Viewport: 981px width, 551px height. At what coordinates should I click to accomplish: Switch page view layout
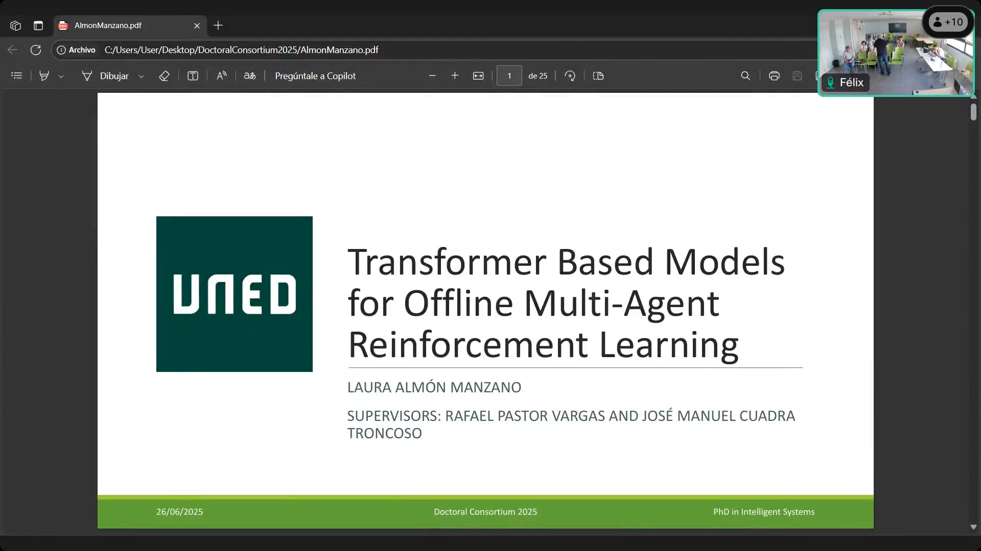pyautogui.click(x=598, y=76)
